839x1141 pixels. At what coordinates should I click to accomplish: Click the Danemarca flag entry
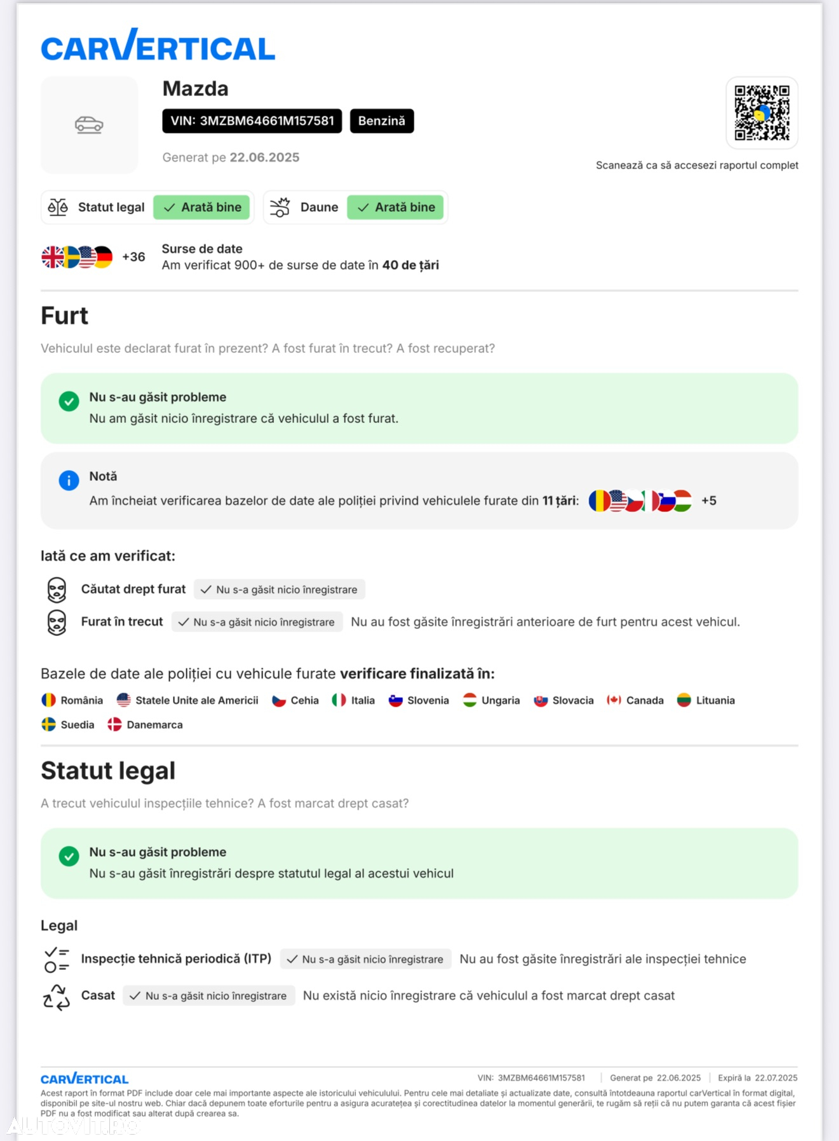[x=145, y=724]
